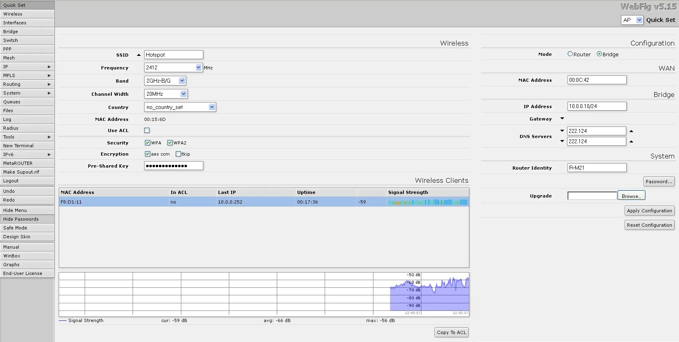Open WinBox link

pyautogui.click(x=27, y=256)
